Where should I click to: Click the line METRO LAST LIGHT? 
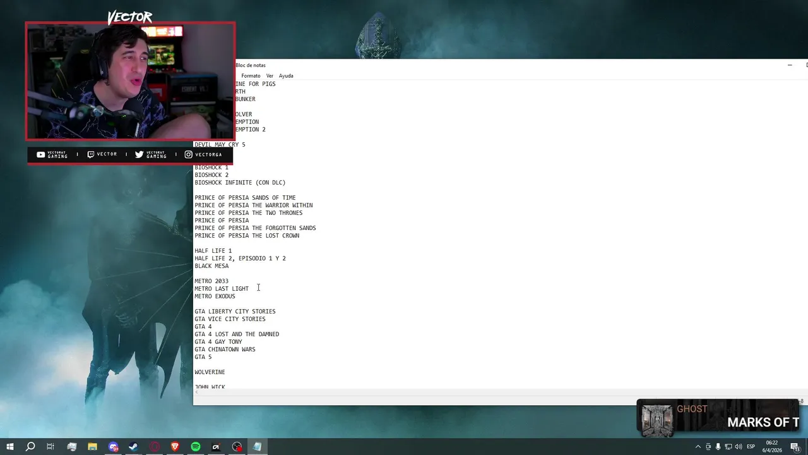tap(222, 289)
